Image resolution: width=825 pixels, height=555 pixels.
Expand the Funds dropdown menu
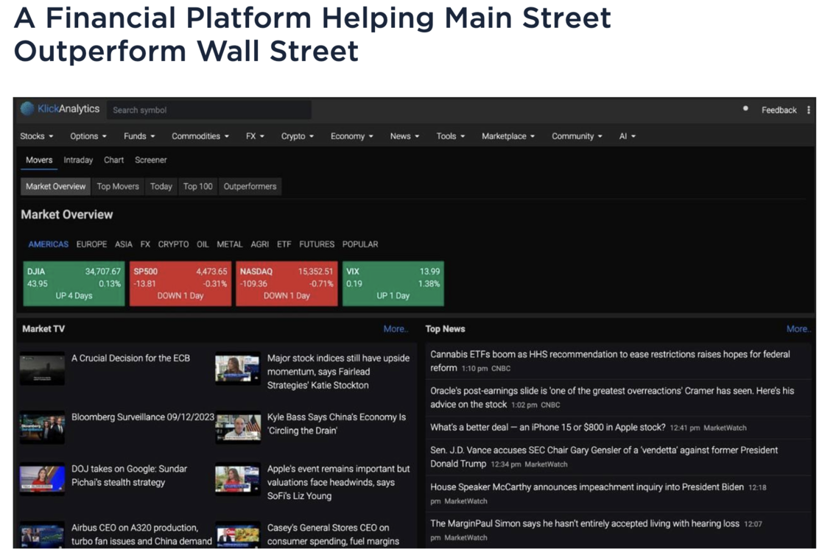pos(139,136)
